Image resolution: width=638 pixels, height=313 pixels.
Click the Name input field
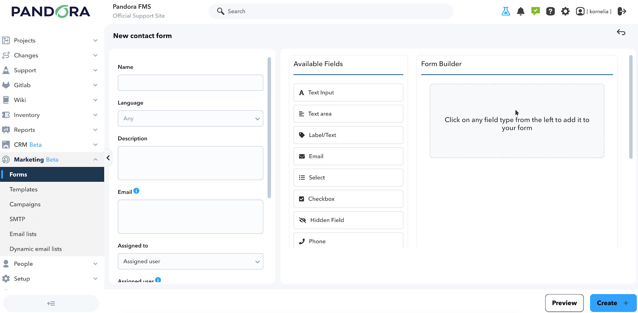point(190,83)
